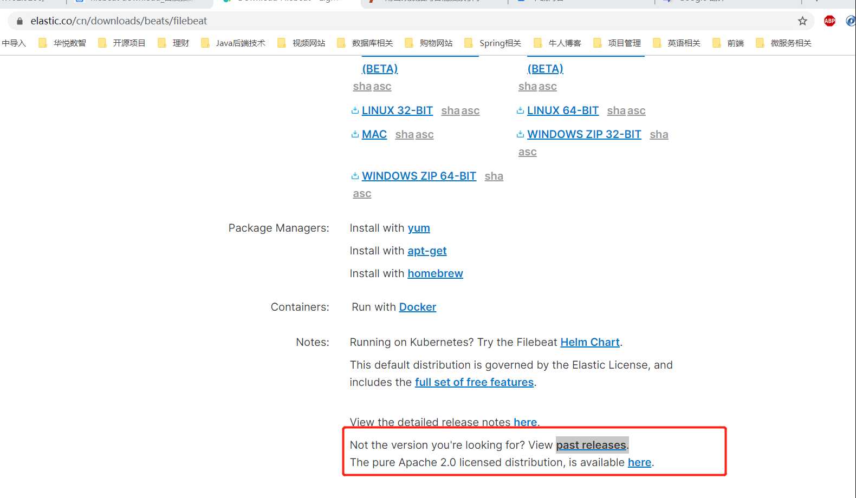
Task: Open the 牛人博客 bookmark folder
Action: click(x=557, y=43)
